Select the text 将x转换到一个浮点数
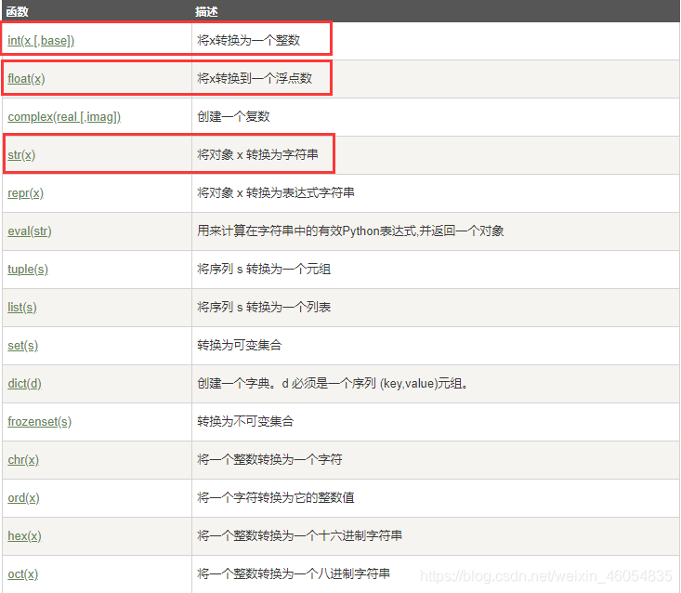 tap(255, 78)
